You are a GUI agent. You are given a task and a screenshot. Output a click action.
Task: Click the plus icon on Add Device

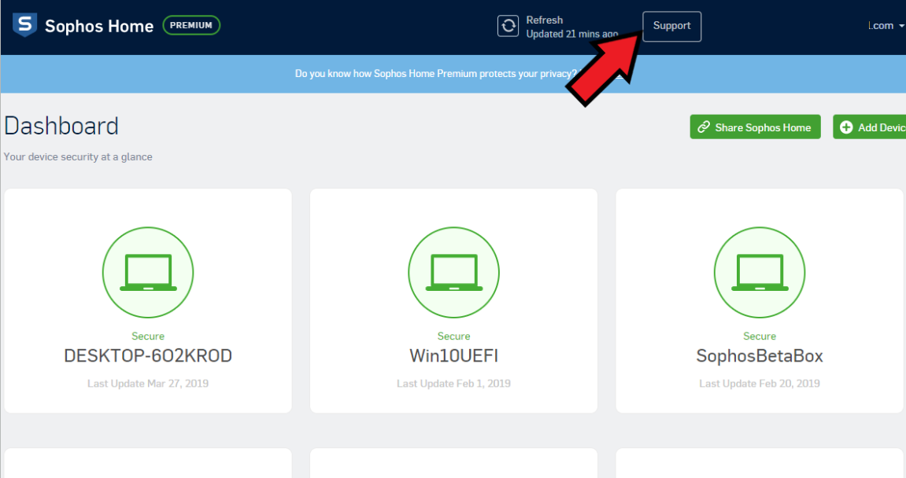(x=846, y=127)
